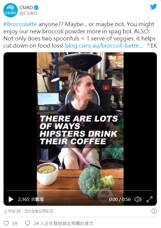The image size is (161, 228).
Task: Open the tweet timestamp June 6, 2018
Action: pyautogui.click(x=28, y=211)
